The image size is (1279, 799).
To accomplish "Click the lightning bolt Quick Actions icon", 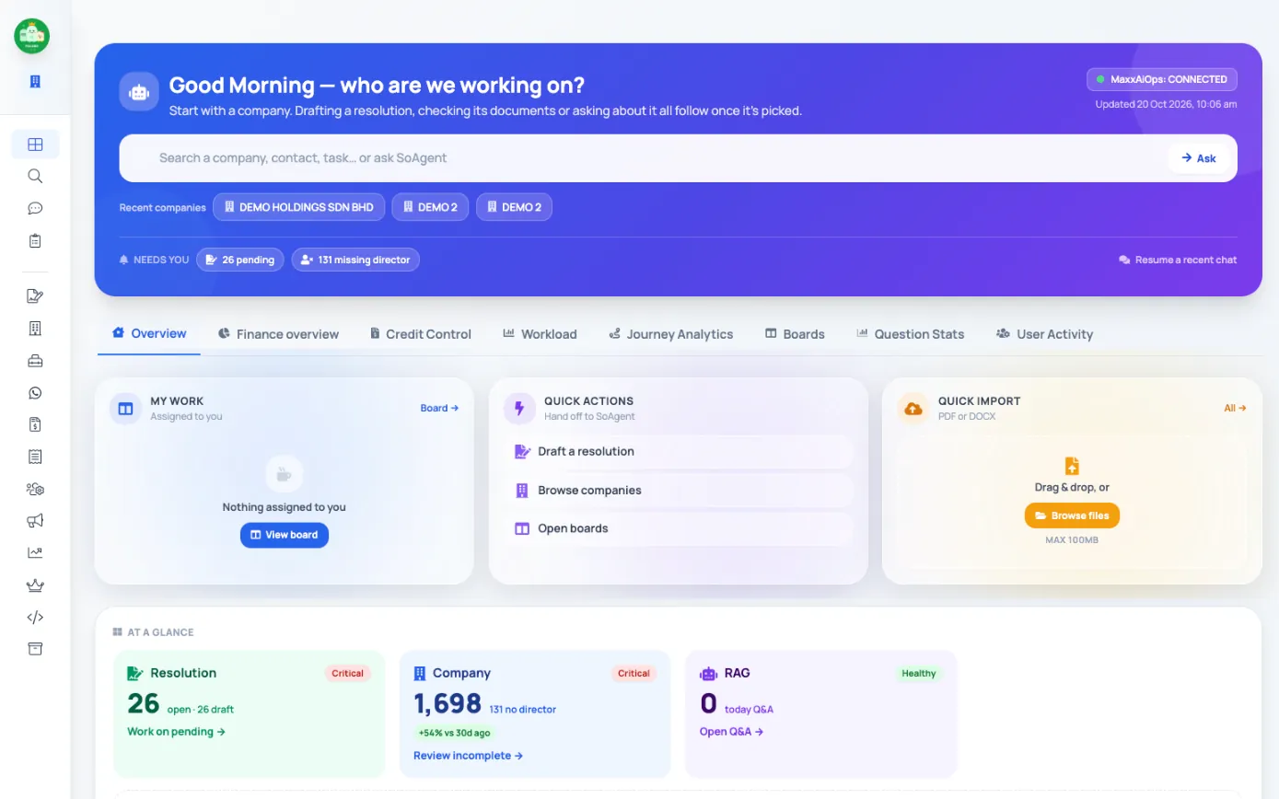I will tap(519, 408).
